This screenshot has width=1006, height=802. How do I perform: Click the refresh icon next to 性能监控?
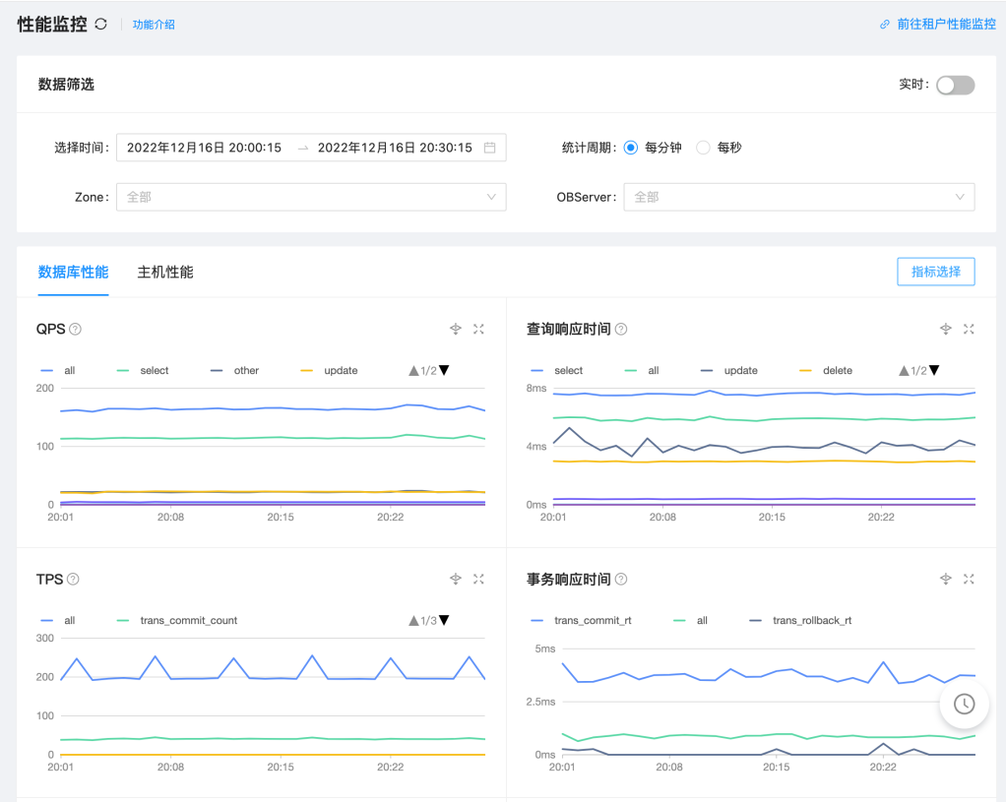tap(100, 25)
